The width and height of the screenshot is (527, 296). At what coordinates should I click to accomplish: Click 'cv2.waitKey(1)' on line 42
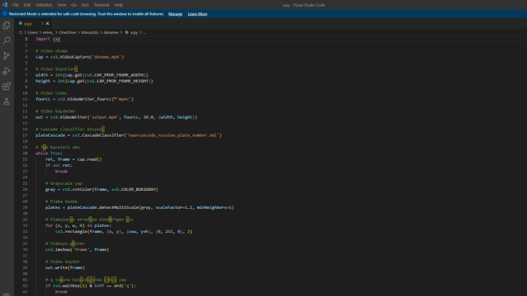pos(70,286)
